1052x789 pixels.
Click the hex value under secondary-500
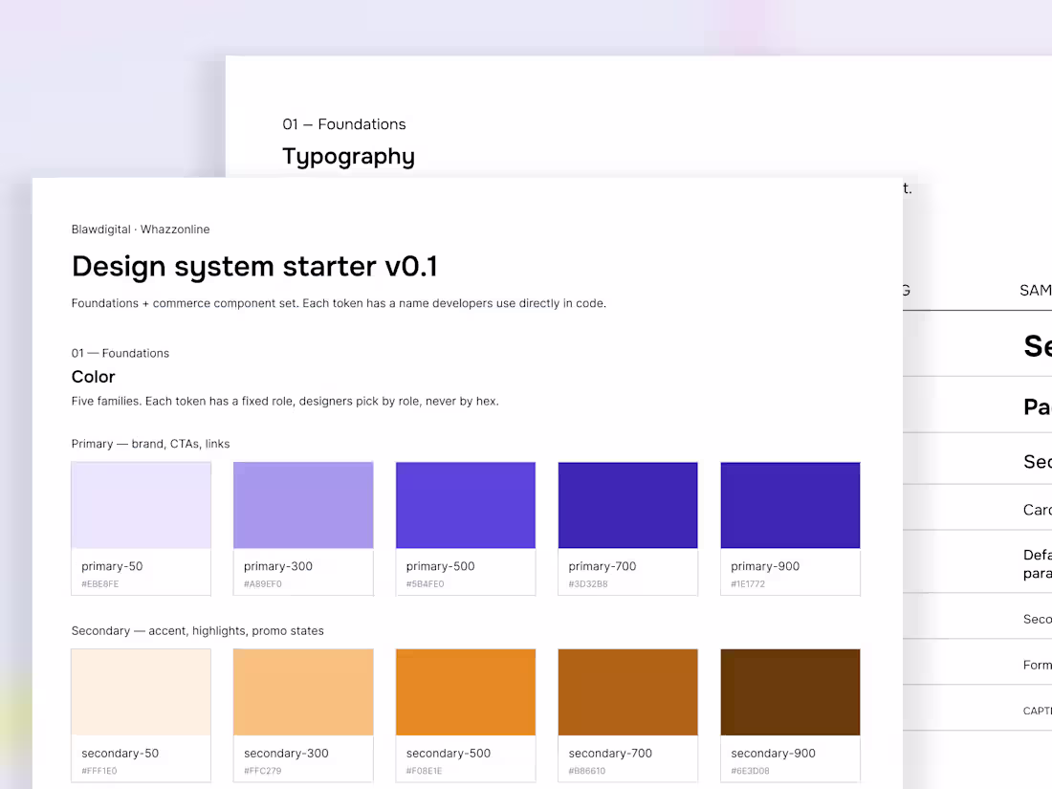pyautogui.click(x=424, y=771)
